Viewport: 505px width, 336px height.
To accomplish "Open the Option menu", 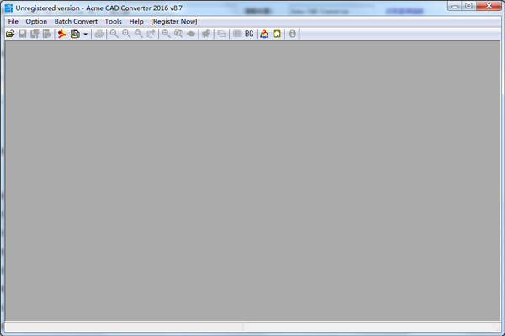I will (36, 21).
